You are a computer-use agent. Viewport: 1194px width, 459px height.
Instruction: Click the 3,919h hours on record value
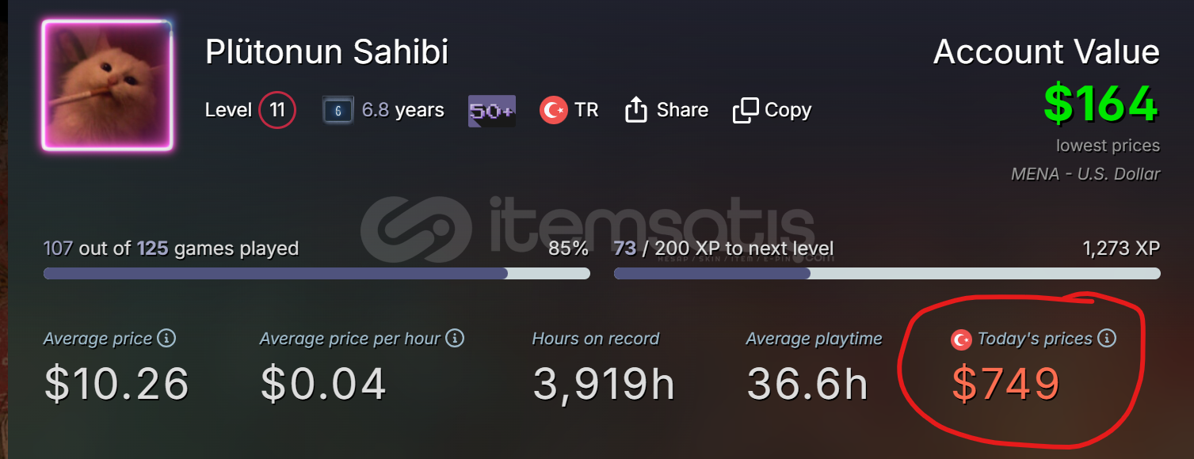(604, 384)
